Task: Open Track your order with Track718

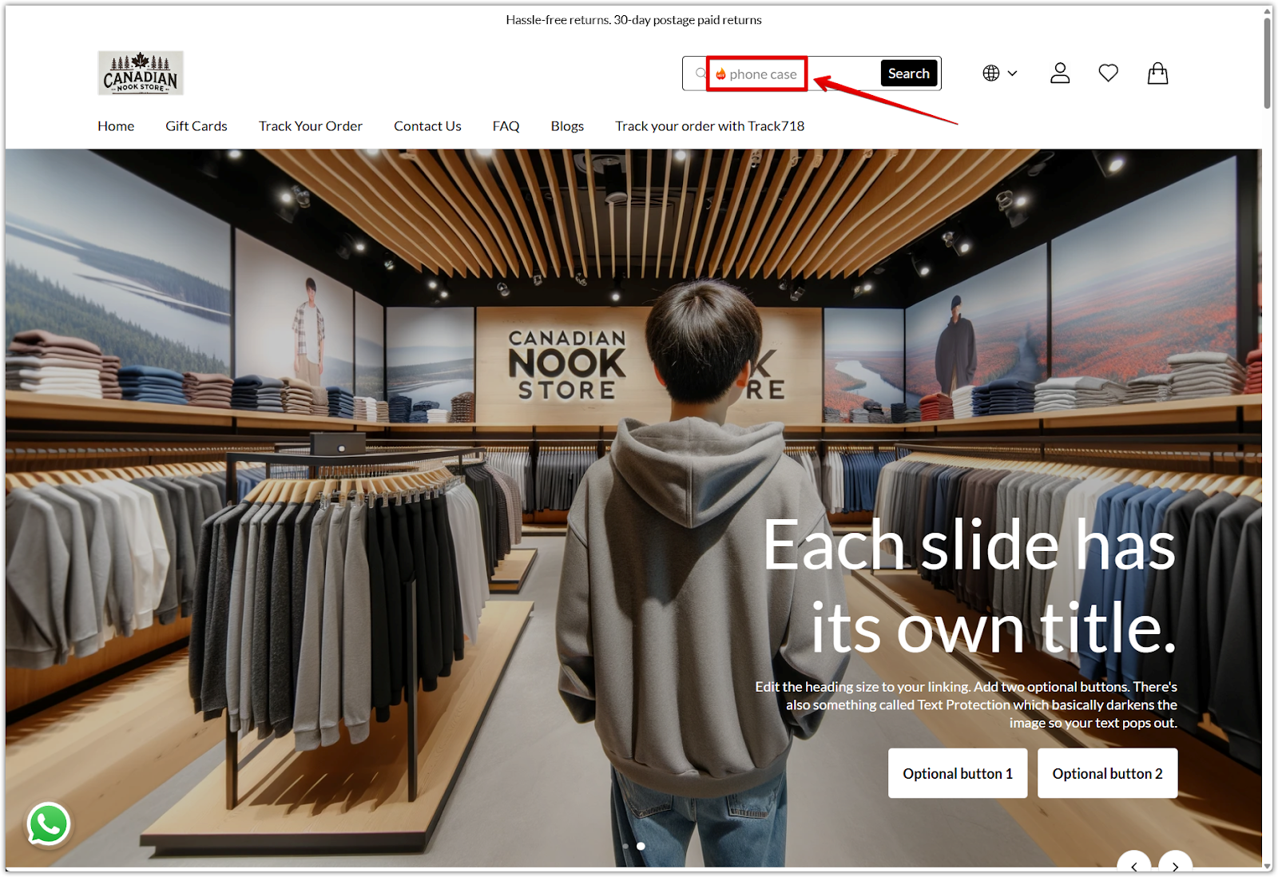Action: pyautogui.click(x=709, y=126)
